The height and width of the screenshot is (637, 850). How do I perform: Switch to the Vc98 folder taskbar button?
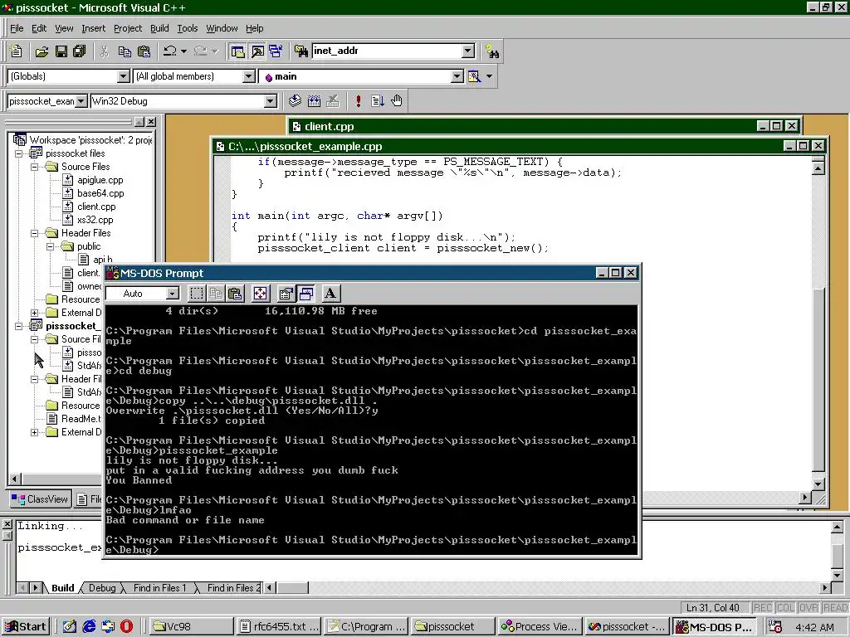click(x=192, y=627)
